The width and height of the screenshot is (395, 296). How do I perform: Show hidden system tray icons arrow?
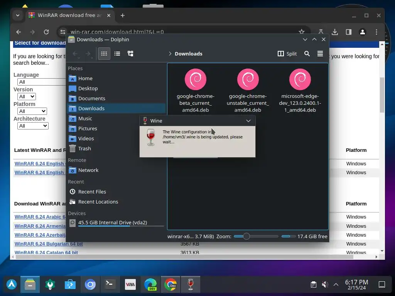[x=336, y=284]
